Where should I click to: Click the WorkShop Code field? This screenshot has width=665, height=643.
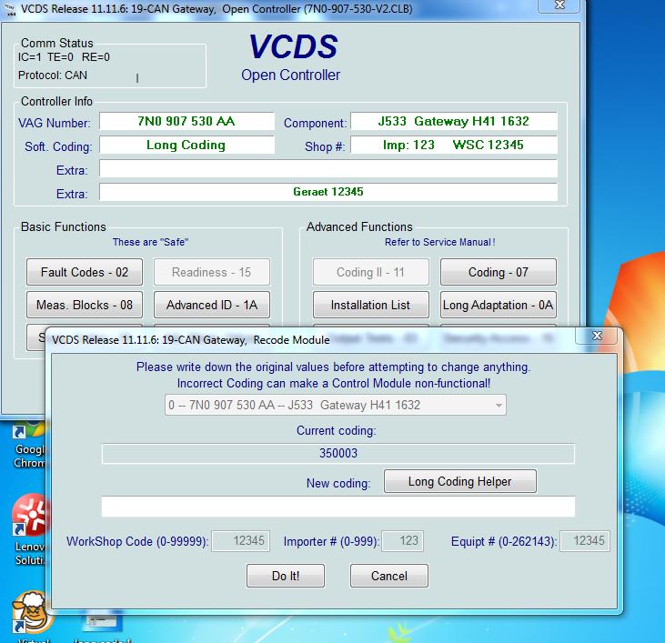[241, 541]
